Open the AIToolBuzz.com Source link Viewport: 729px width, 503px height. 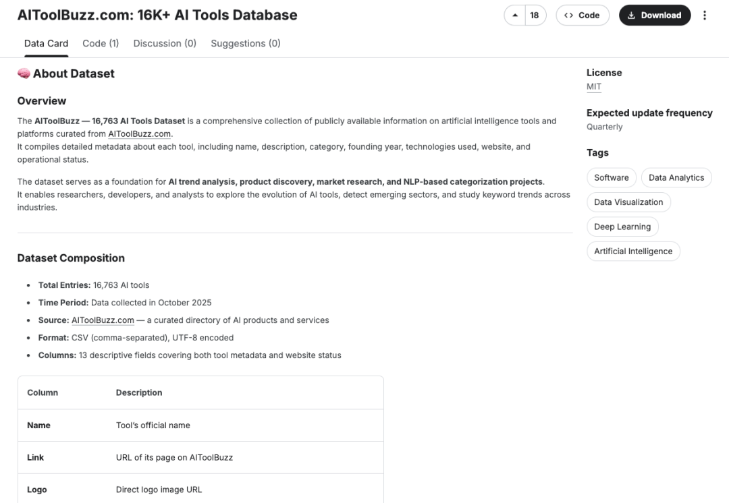(103, 320)
